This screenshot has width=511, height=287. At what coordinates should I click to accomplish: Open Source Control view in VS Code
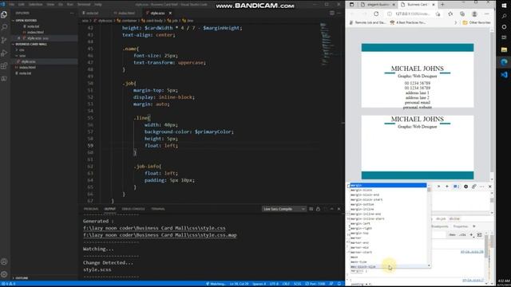(4, 41)
